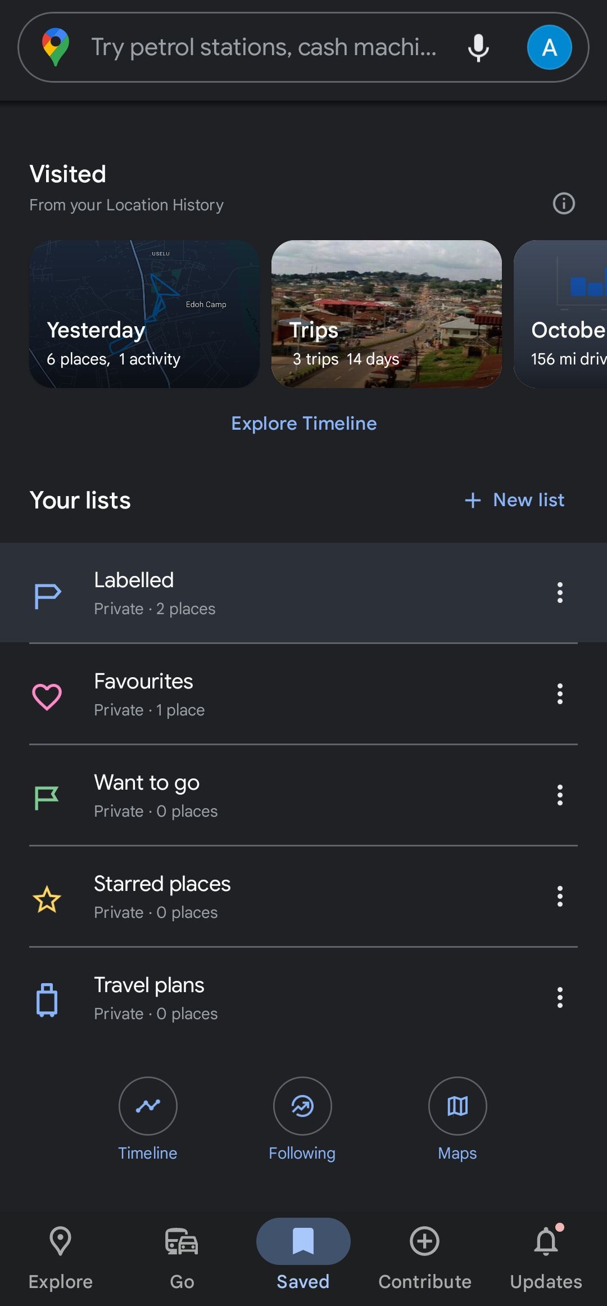Open the Trips thumbnail card
Viewport: 607px width, 1306px height.
(x=387, y=314)
